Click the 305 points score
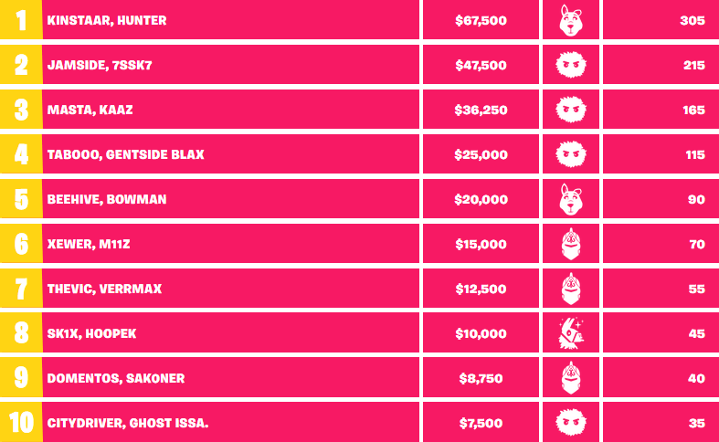 pyautogui.click(x=693, y=20)
